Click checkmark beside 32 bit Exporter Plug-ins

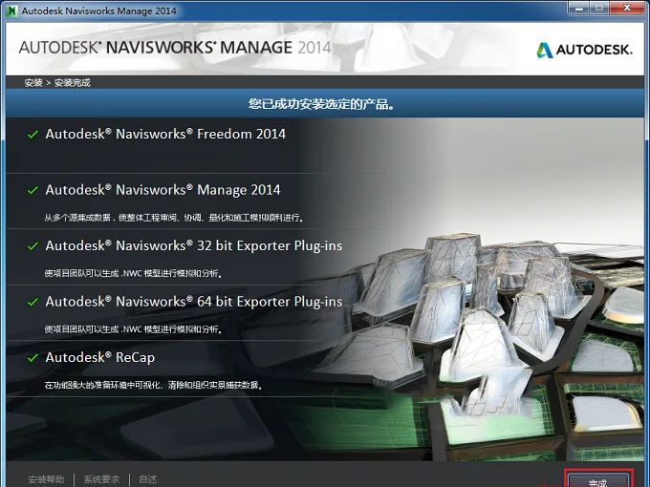(x=32, y=246)
